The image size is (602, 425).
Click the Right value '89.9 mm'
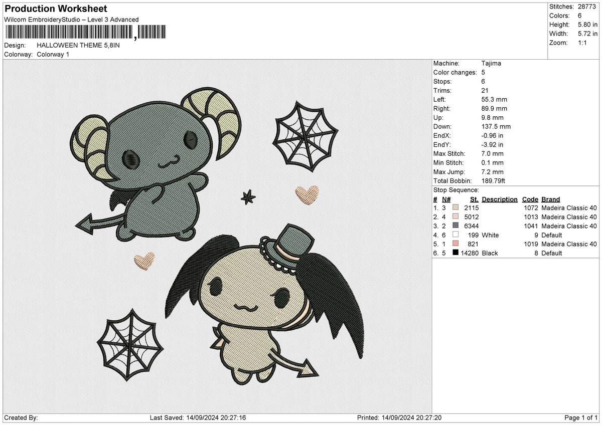point(494,108)
